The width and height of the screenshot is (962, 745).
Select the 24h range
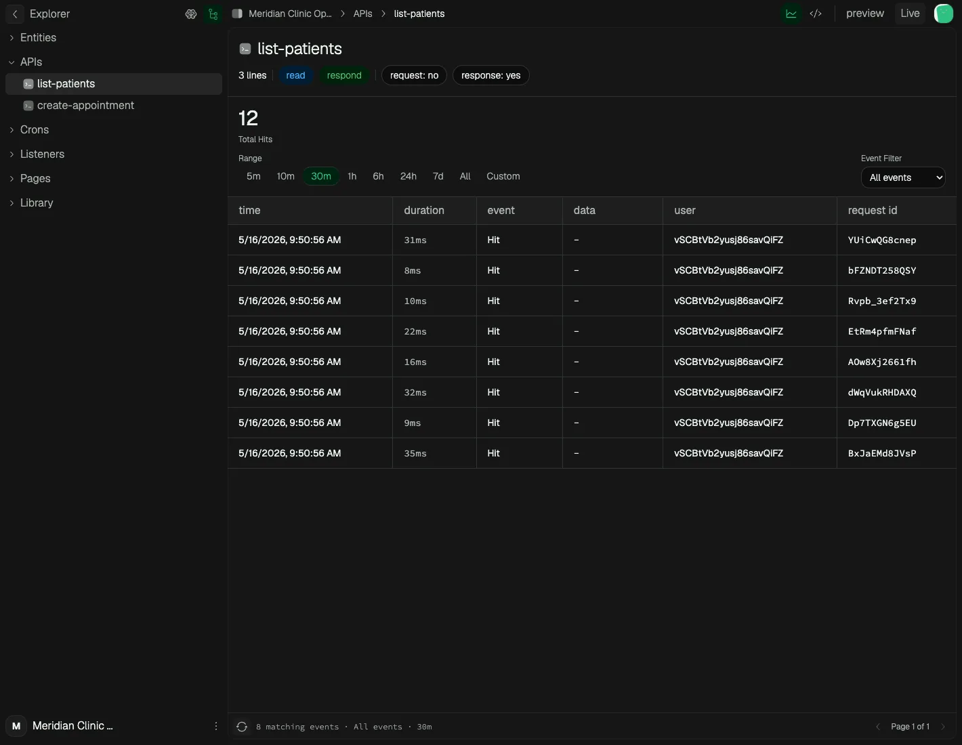pos(408,176)
